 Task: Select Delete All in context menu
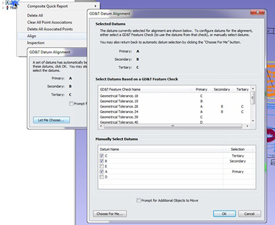coord(35,15)
